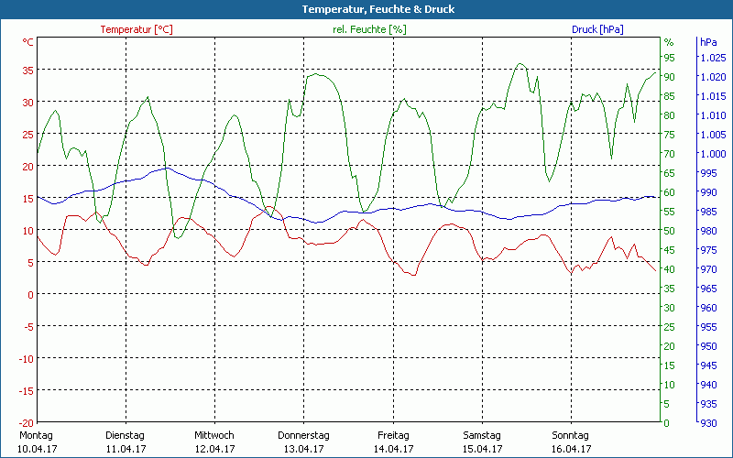This screenshot has height=458, width=733.
Task: Click the 'Freitag' day label
Action: point(393,435)
